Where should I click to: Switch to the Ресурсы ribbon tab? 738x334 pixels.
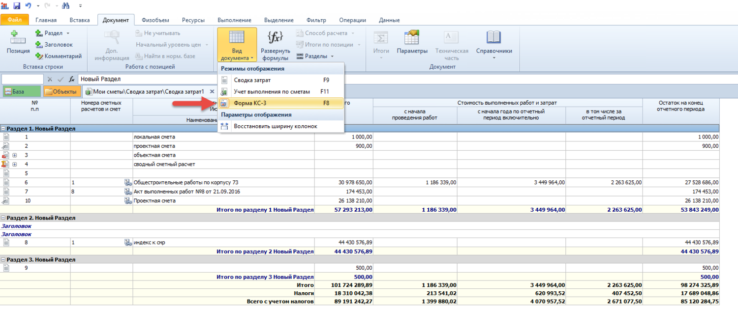point(193,20)
